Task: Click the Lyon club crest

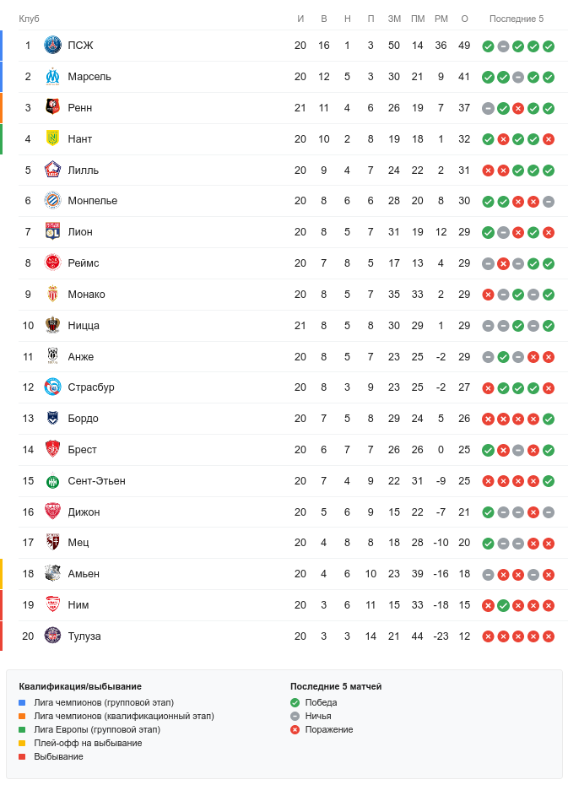Action: 52,232
